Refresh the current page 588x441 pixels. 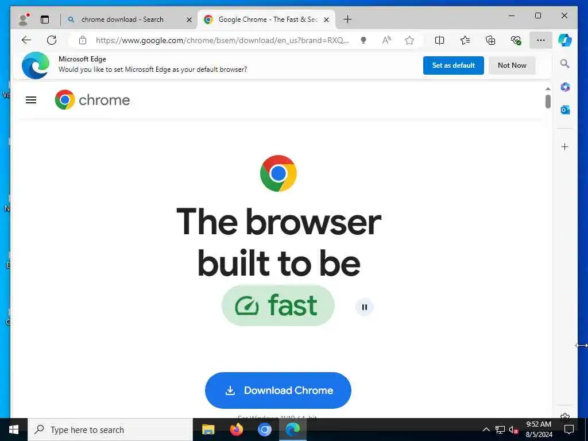pyautogui.click(x=52, y=40)
